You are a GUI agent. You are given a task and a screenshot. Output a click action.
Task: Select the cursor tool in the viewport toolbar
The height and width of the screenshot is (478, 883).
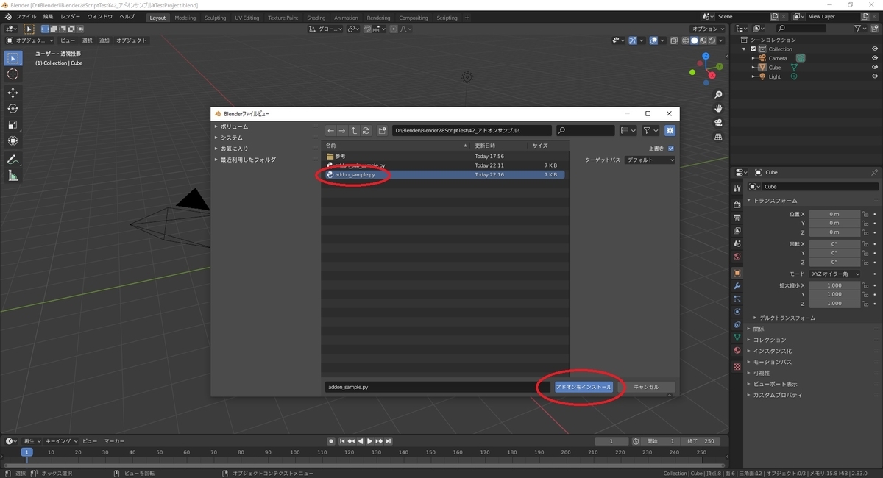13,74
